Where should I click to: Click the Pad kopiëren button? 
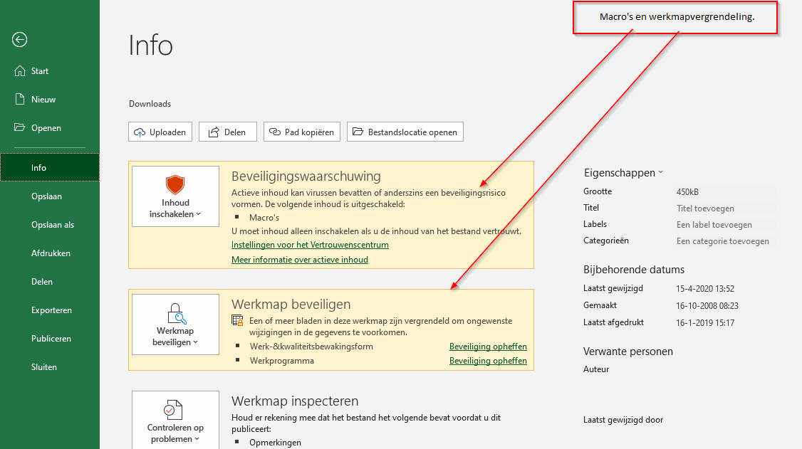pos(302,132)
